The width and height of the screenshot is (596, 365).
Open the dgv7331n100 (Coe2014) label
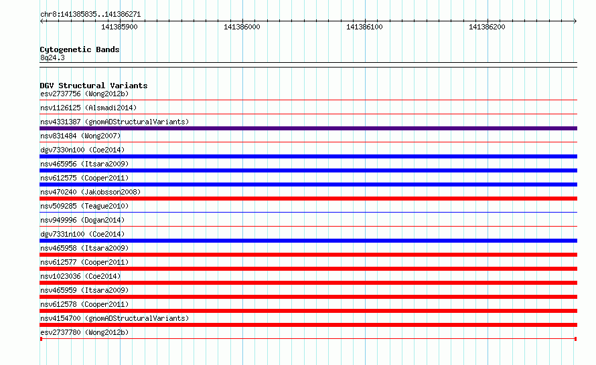point(82,234)
